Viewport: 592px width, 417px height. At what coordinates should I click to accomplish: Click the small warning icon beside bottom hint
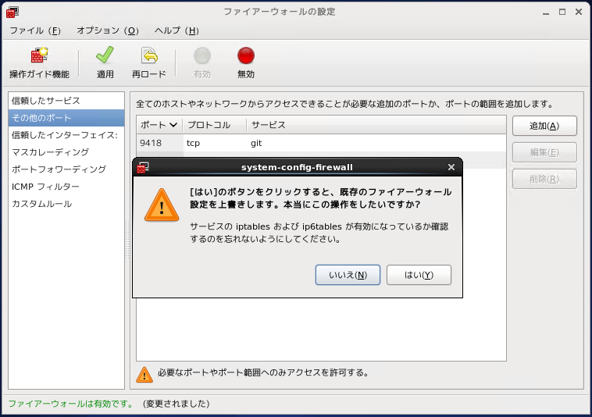[x=144, y=374]
